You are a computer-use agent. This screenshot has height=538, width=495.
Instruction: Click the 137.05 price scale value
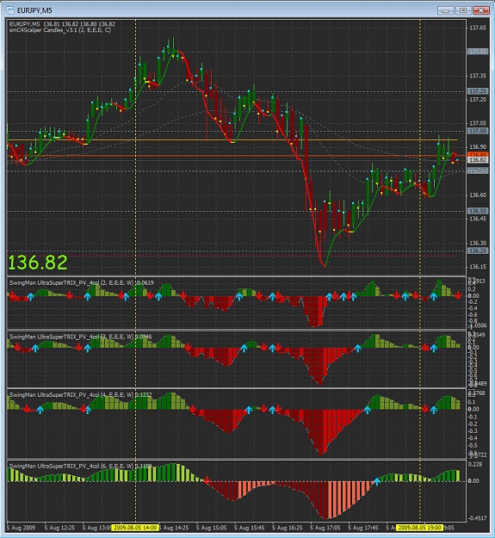point(478,123)
